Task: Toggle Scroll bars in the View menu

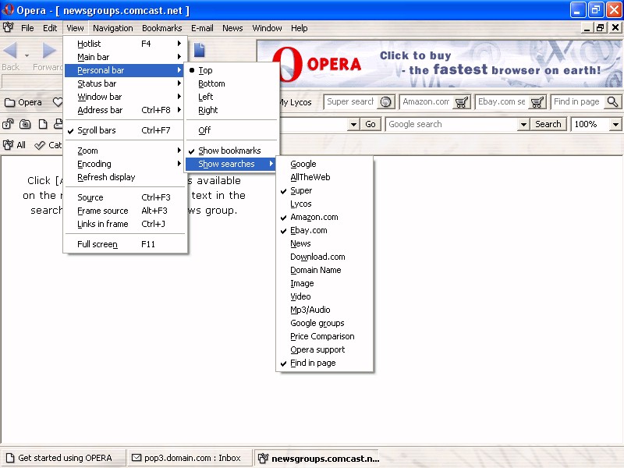Action: pyautogui.click(x=97, y=130)
